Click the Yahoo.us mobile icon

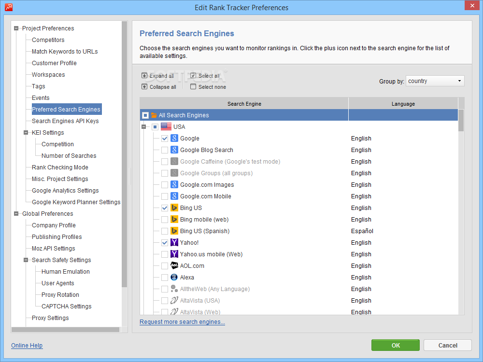pyautogui.click(x=174, y=254)
